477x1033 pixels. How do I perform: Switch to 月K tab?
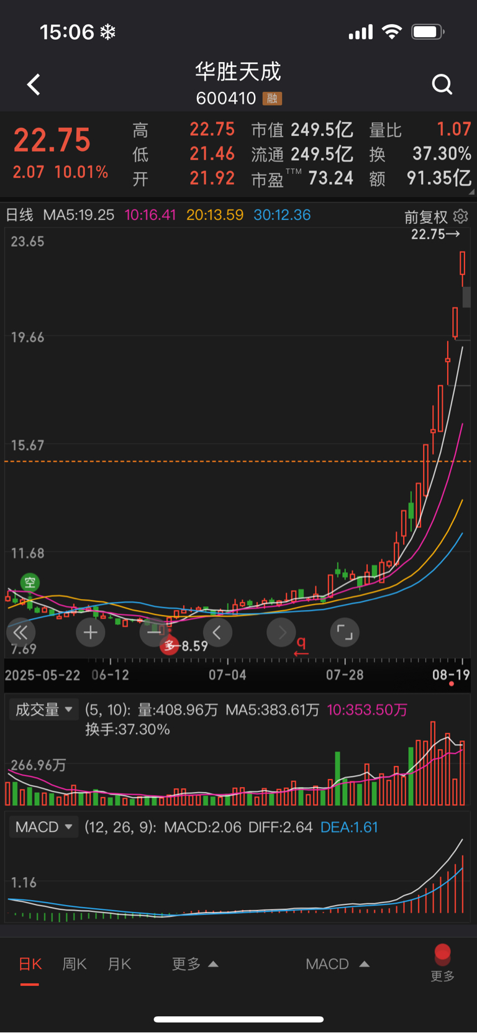coord(119,964)
